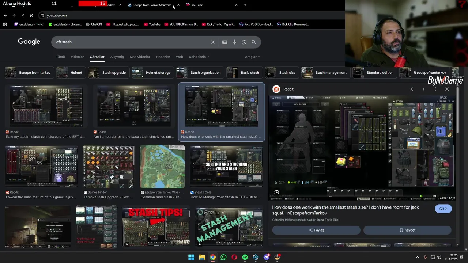The image size is (468, 263).
Task: Clear the search box text
Action: (x=213, y=42)
